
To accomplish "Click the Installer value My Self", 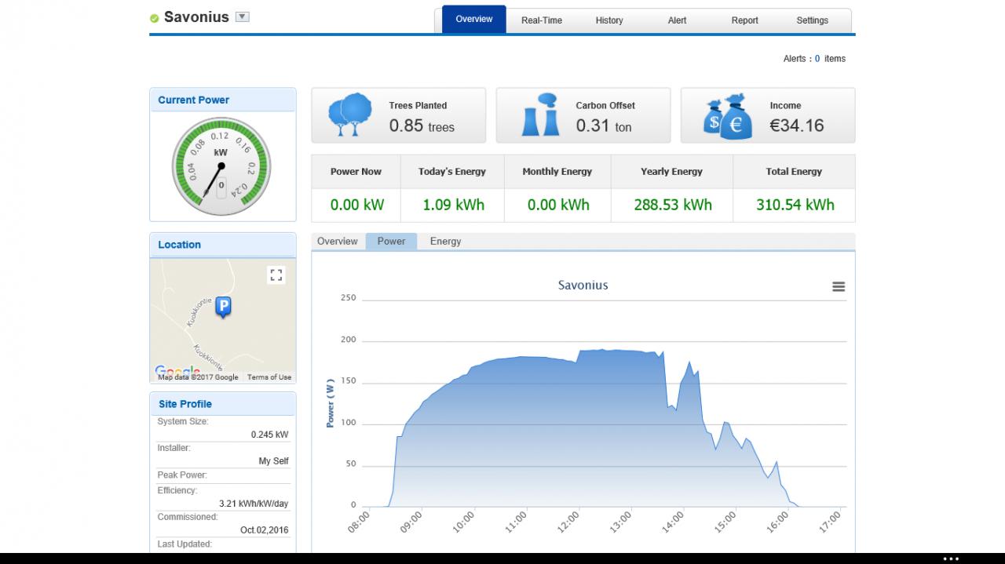I will pyautogui.click(x=274, y=461).
